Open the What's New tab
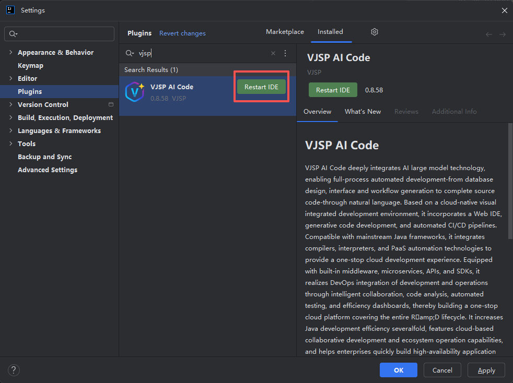 pos(363,112)
